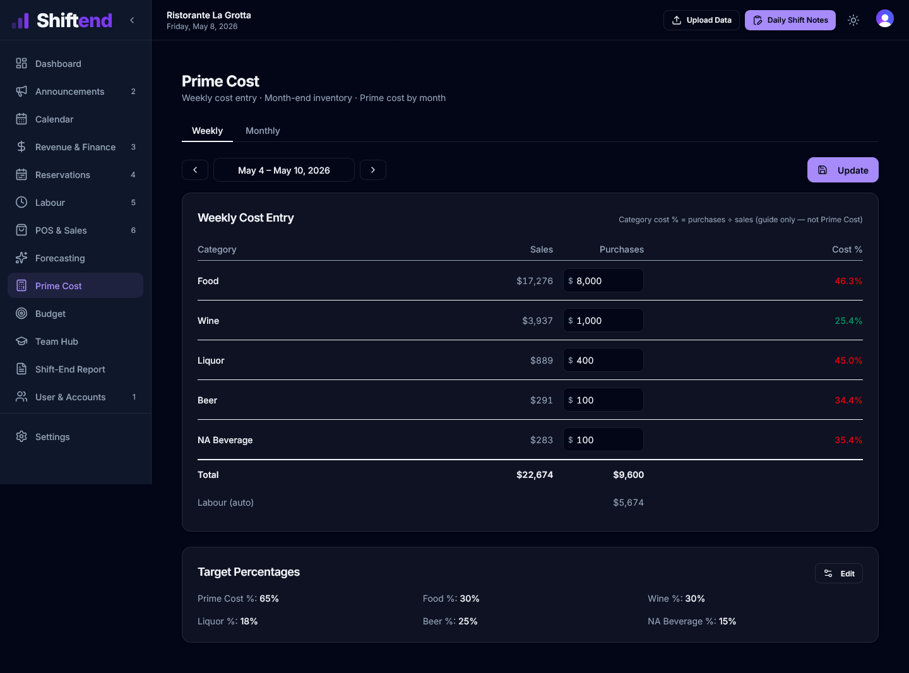Click the Revenue & Finance dollar icon

tap(21, 146)
